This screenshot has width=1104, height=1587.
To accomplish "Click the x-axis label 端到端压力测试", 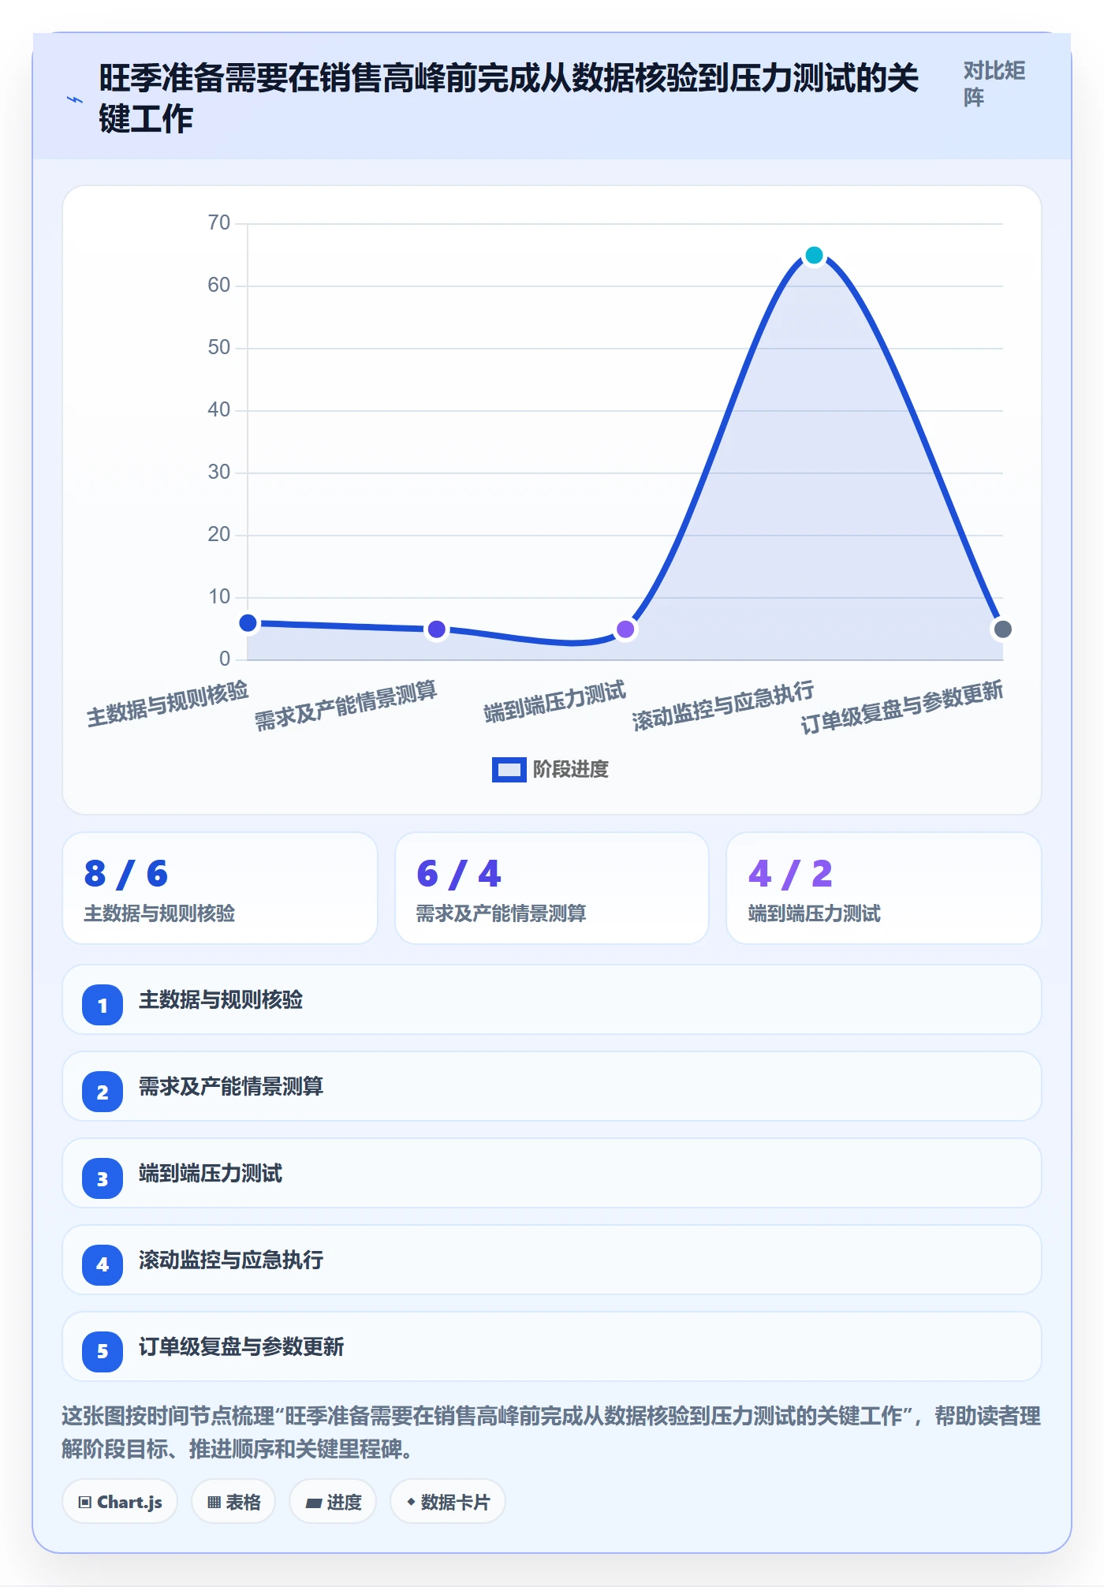I will coord(554,702).
